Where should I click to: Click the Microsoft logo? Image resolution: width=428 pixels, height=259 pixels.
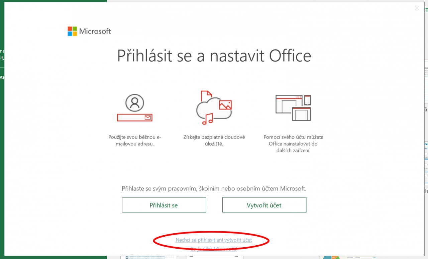pos(89,31)
